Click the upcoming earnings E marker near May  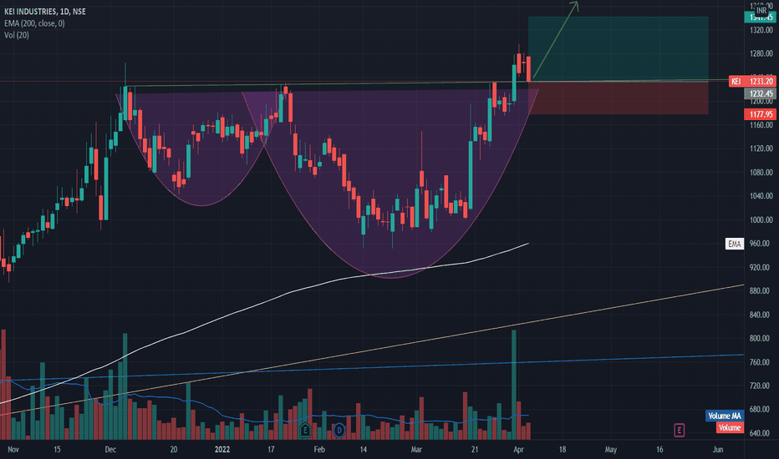click(x=680, y=431)
